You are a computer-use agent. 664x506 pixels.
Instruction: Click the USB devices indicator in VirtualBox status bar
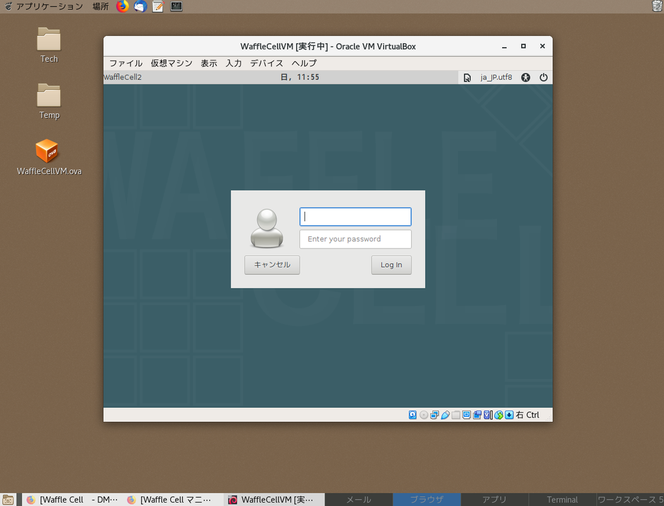click(x=445, y=415)
